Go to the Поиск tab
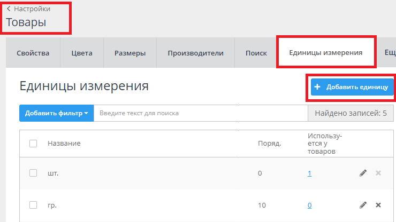The height and width of the screenshot is (222, 396). click(x=256, y=53)
